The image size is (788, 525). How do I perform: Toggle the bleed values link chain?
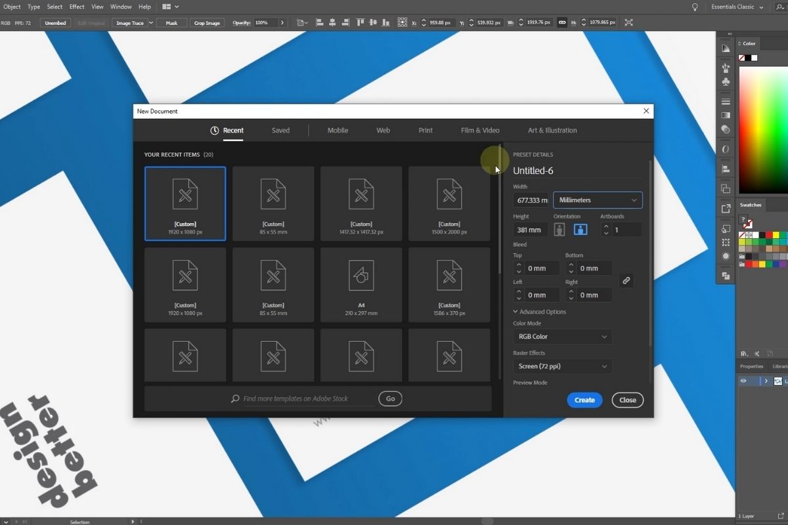click(626, 280)
